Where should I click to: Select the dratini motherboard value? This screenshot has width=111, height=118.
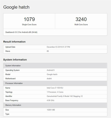[49, 78]
